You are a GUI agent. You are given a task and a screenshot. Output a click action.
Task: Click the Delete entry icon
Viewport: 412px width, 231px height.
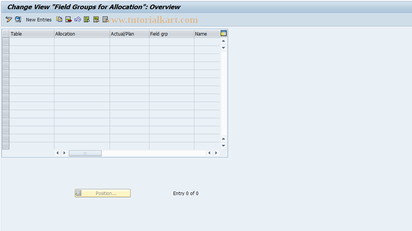(69, 20)
